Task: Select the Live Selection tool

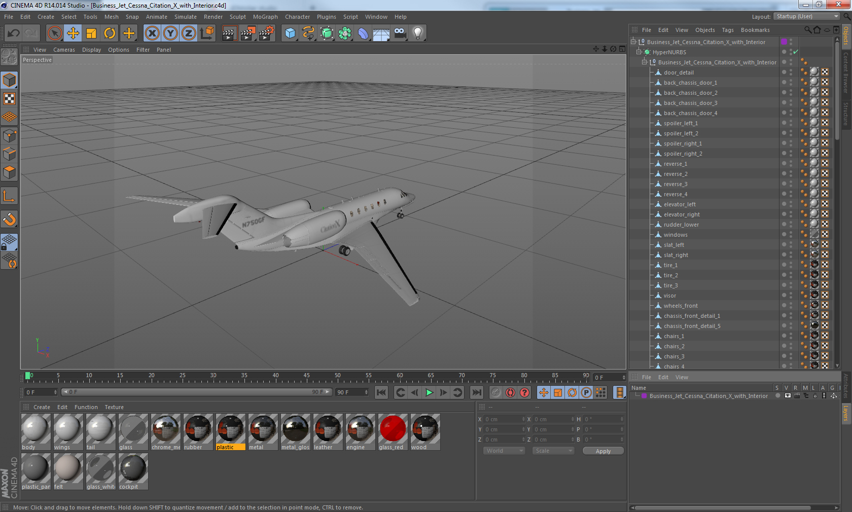Action: 54,33
